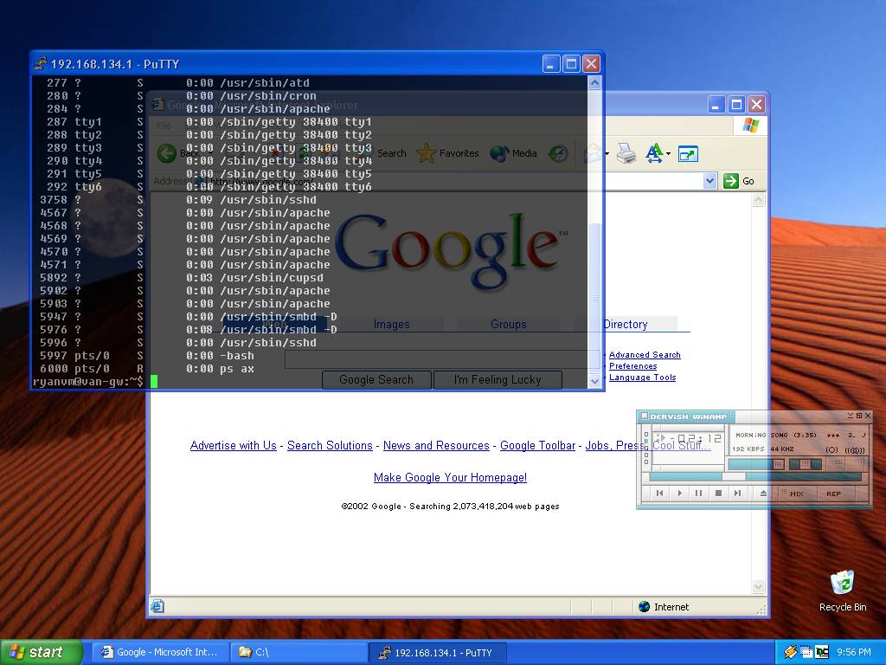Open the dropdown arrow next to Size icon
This screenshot has width=886, height=665.
tap(668, 154)
